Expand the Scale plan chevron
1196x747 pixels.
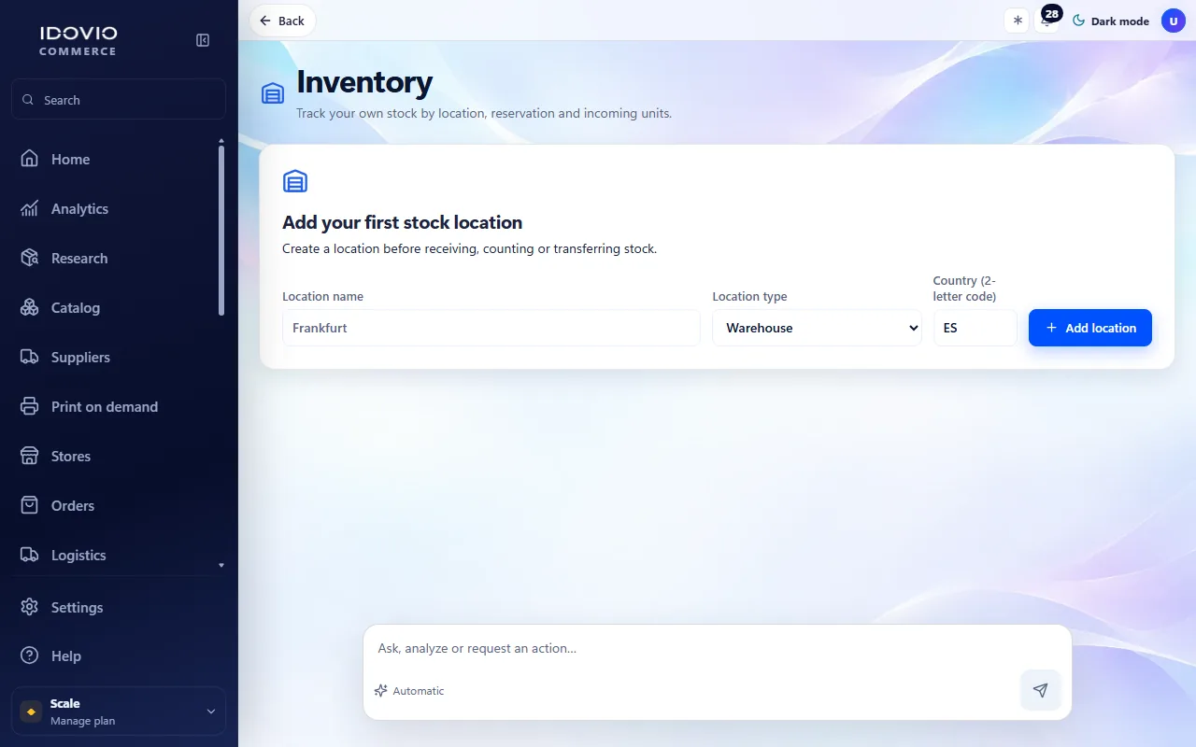pyautogui.click(x=210, y=712)
